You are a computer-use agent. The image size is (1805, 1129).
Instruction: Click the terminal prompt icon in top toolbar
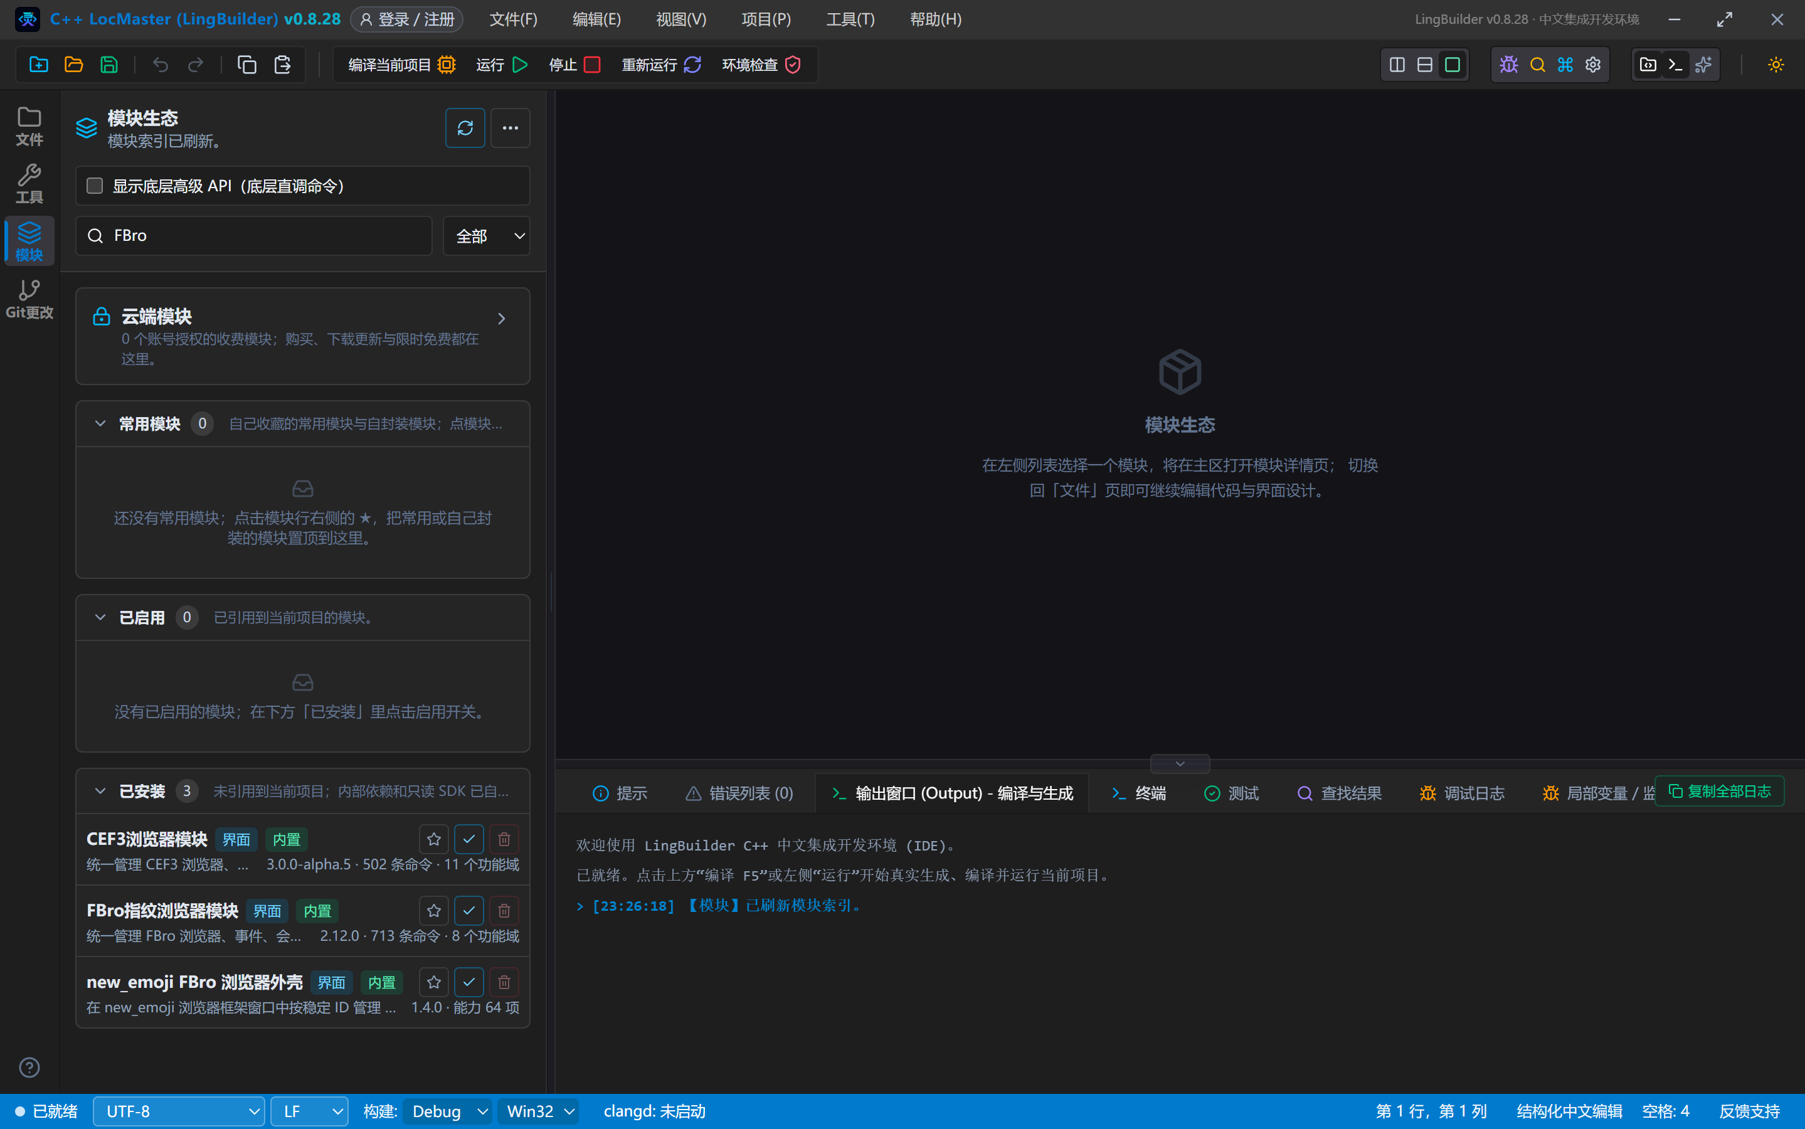(x=1675, y=65)
